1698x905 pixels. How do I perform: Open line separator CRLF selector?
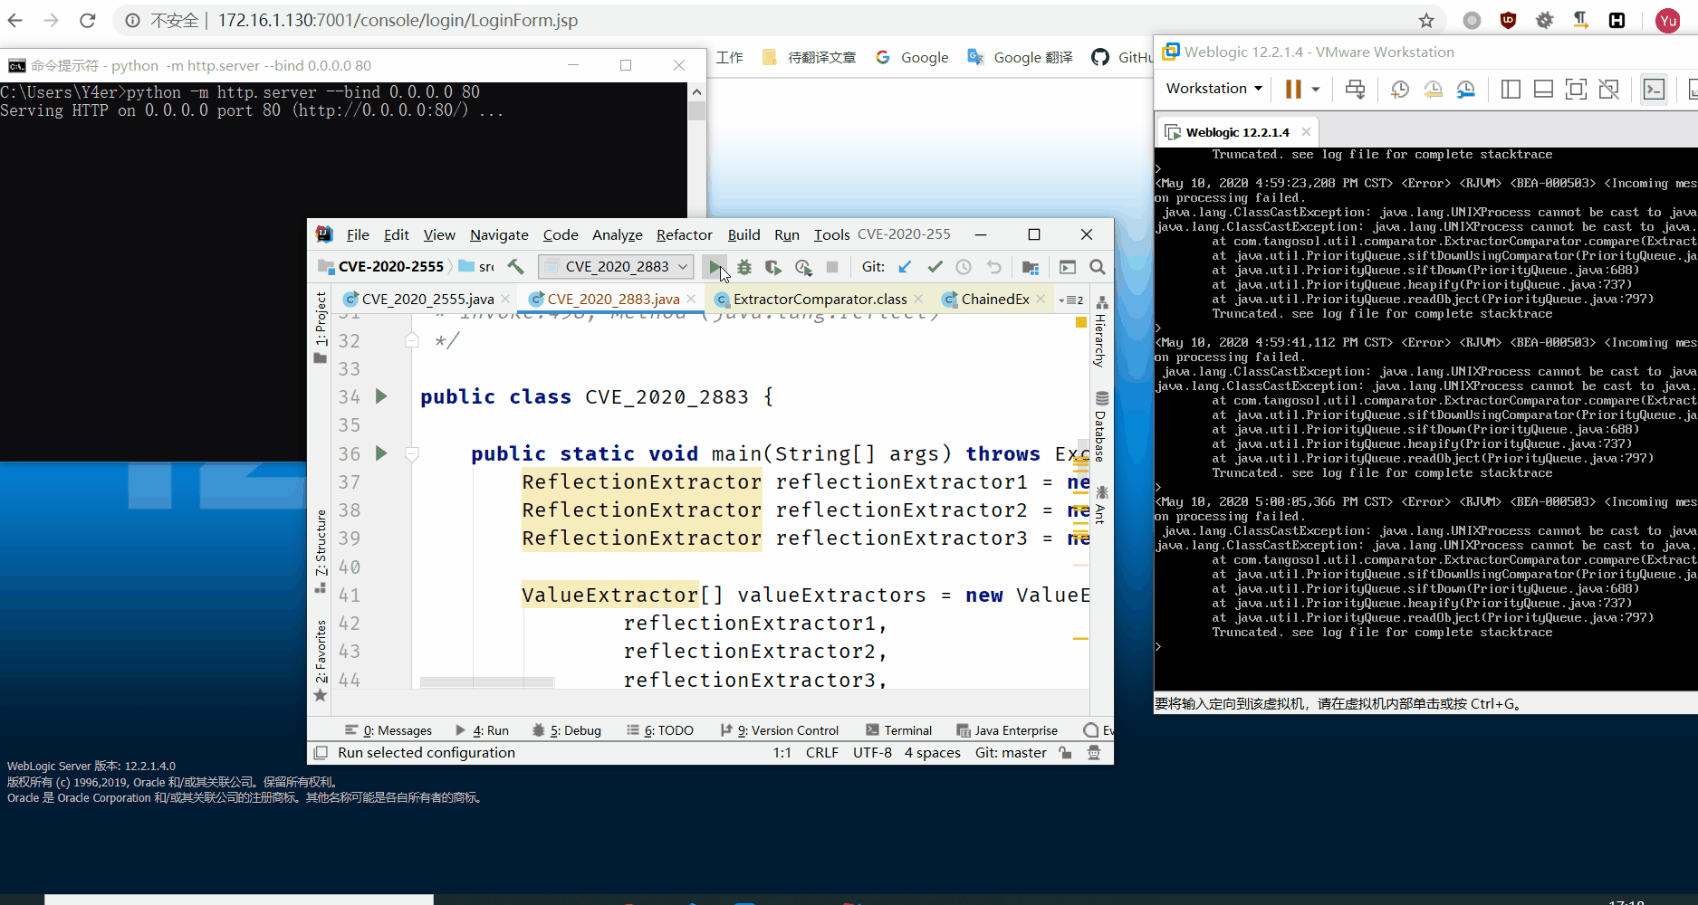click(821, 753)
